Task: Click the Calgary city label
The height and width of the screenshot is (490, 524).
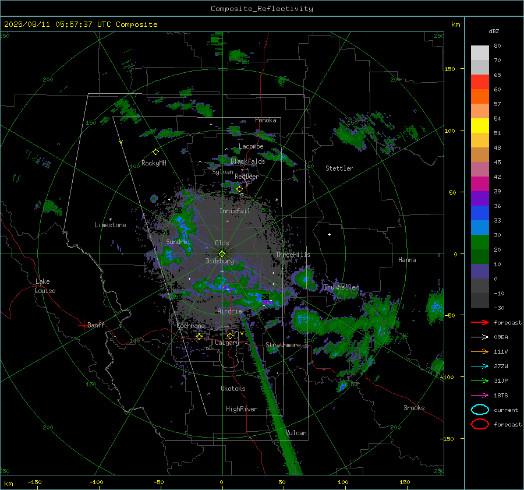Action: click(x=227, y=343)
